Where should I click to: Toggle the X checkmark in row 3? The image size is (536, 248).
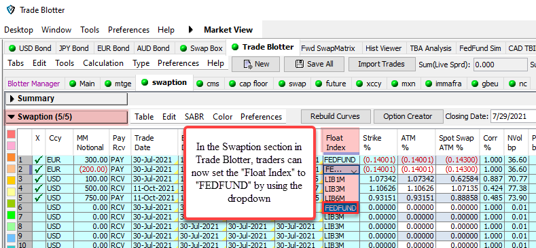[x=38, y=179]
